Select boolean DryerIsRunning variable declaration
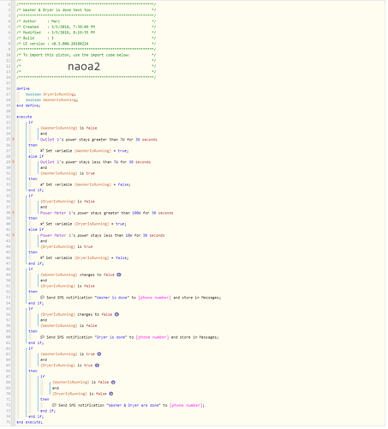The image size is (388, 429). point(51,94)
